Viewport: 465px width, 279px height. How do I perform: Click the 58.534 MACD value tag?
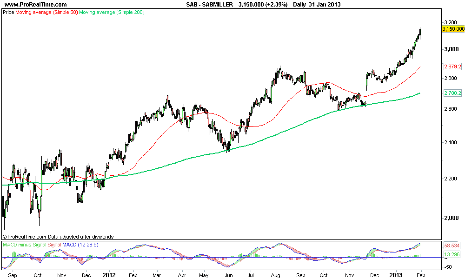tap(452, 246)
